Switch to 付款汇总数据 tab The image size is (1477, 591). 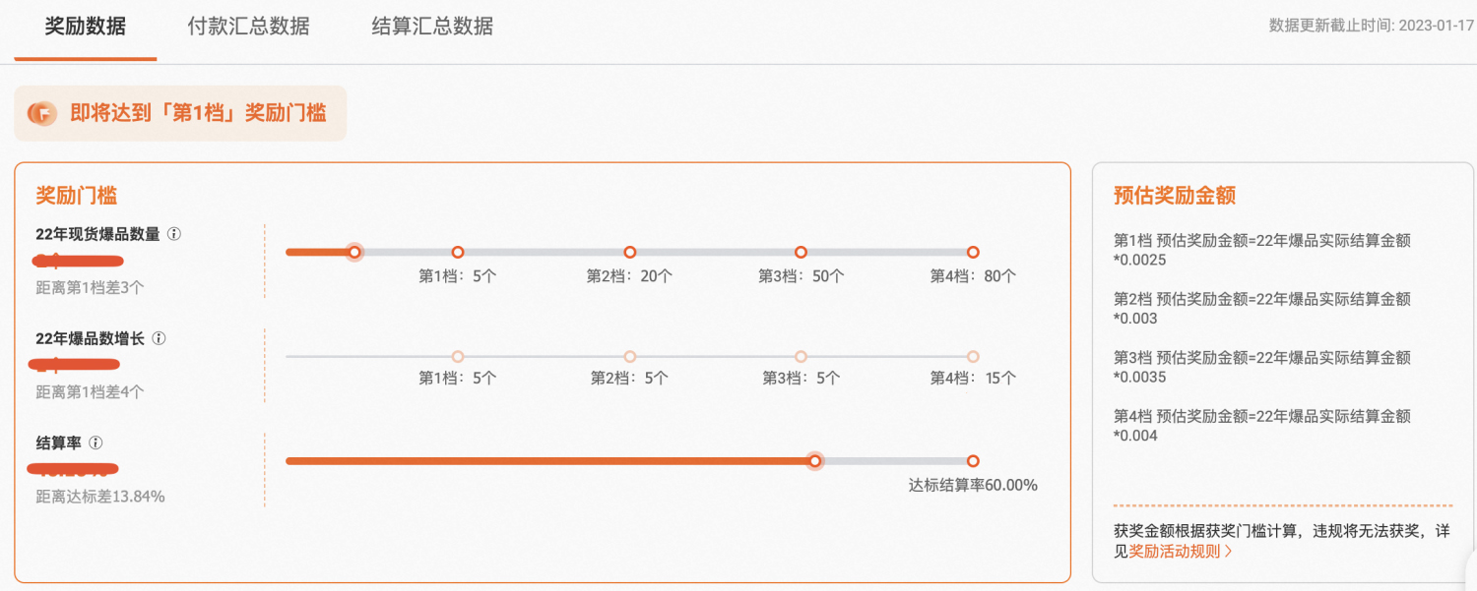[248, 27]
